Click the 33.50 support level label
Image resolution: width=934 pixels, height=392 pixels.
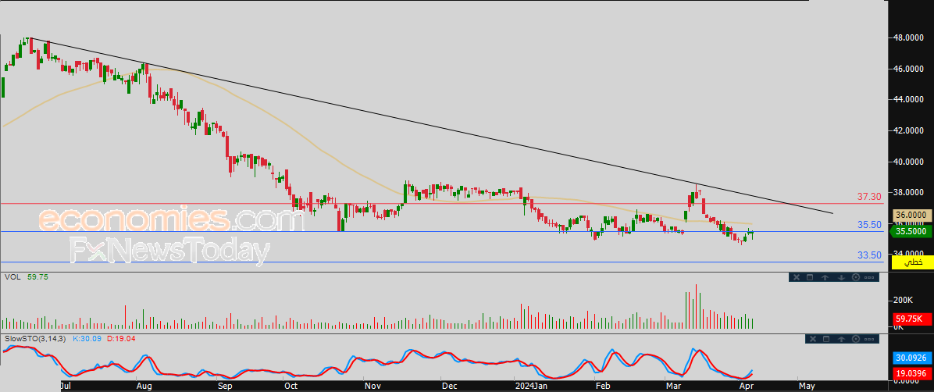(x=869, y=255)
